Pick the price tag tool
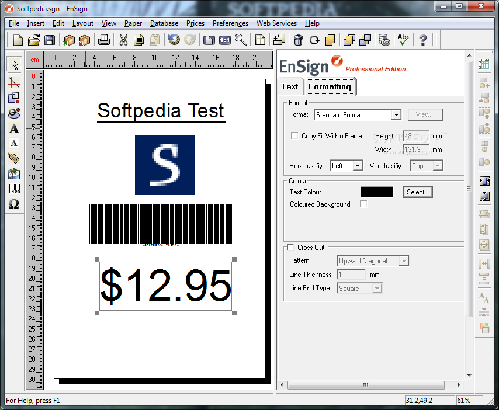Viewport: 499px width, 410px height. click(13, 158)
